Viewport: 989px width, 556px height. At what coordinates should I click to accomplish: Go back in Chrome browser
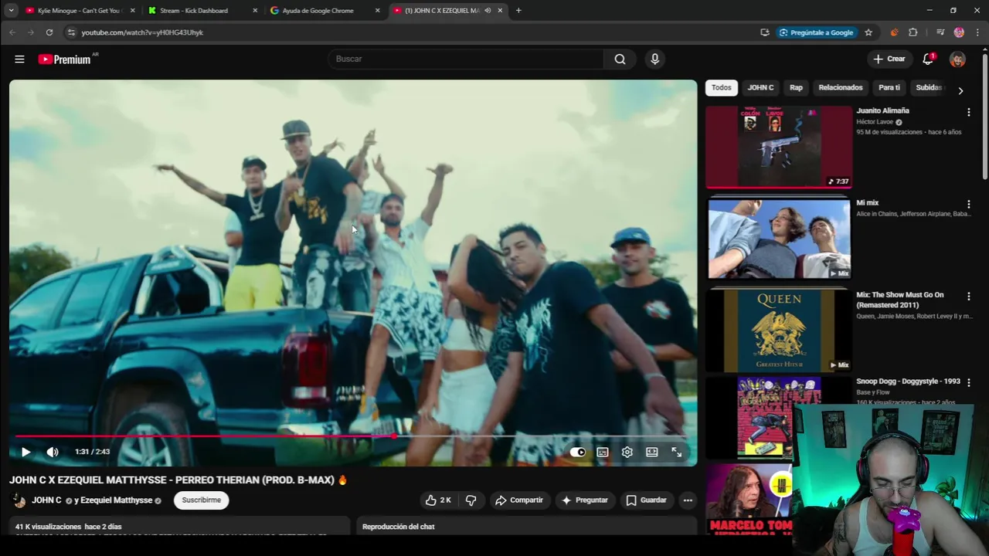coord(12,32)
